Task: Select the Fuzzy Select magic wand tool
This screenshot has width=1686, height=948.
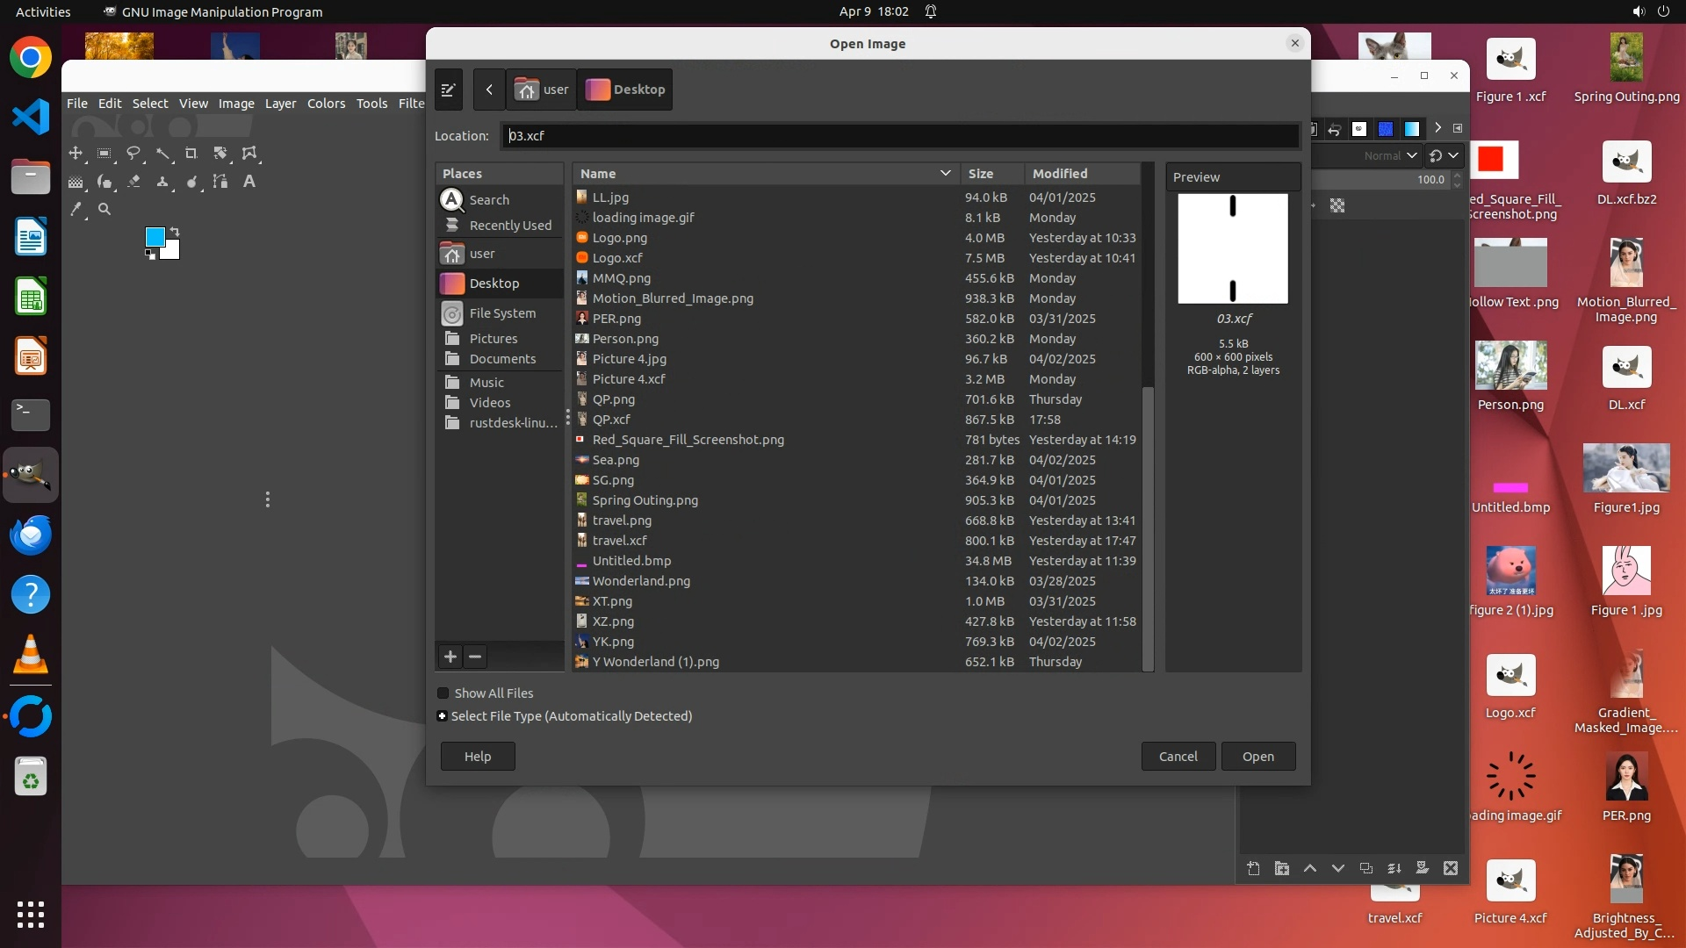Action: click(x=162, y=154)
